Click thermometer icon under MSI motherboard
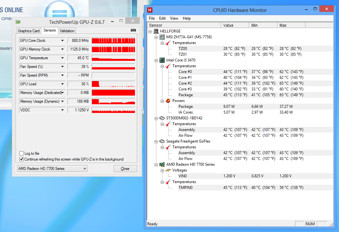Viewport: 339px width, 232px height. pyautogui.click(x=168, y=43)
